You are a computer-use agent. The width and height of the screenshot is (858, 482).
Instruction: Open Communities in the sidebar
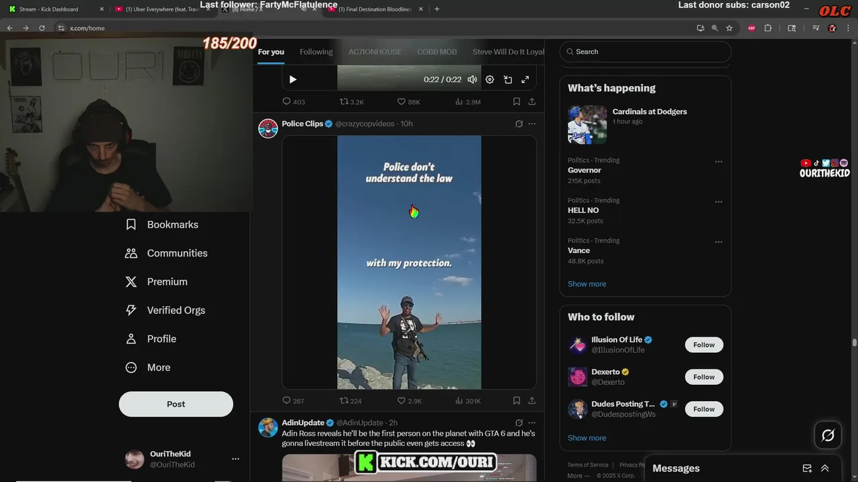point(166,253)
